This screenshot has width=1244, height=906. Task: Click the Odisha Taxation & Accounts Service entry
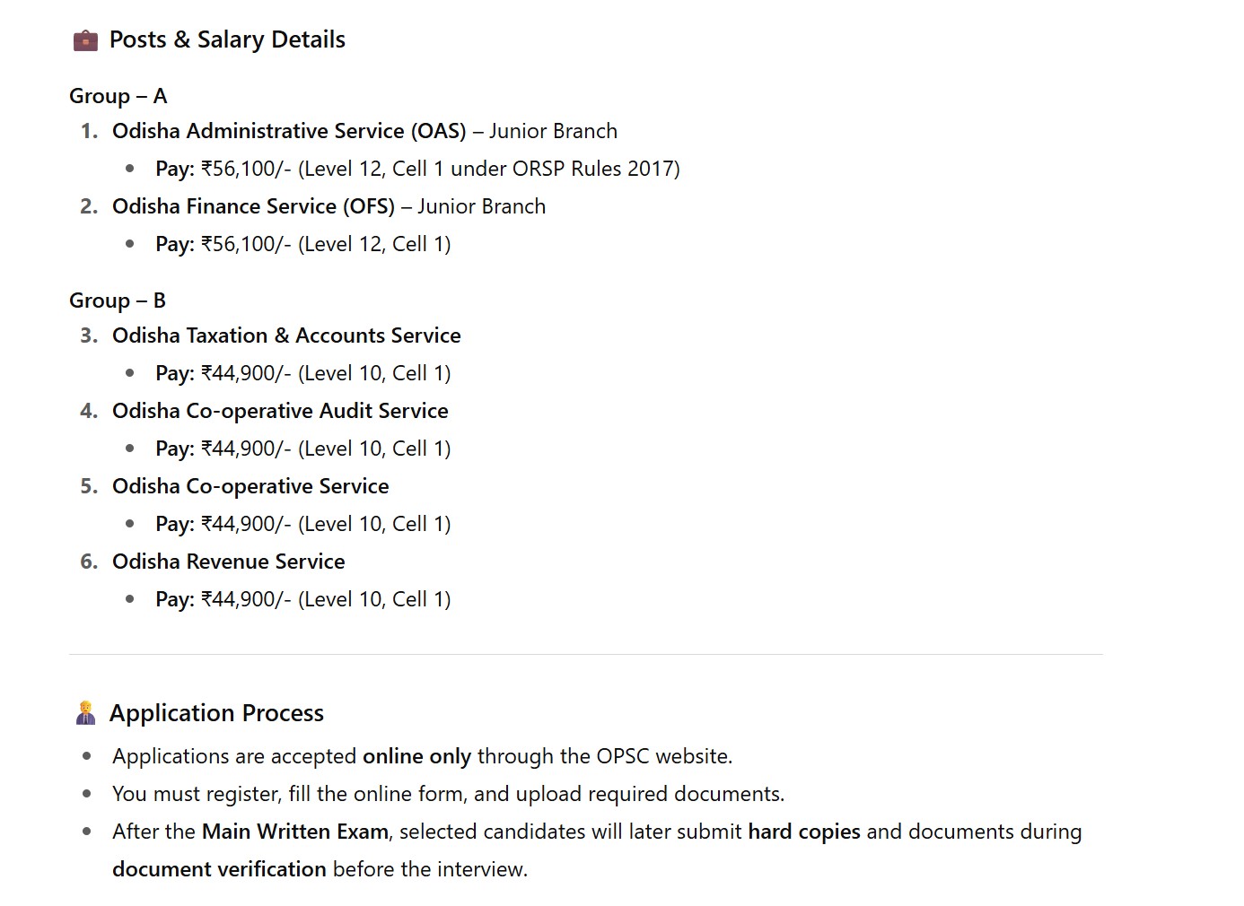[x=286, y=335]
